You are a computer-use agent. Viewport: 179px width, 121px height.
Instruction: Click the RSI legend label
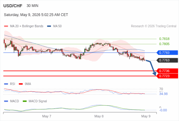click(x=12, y=84)
